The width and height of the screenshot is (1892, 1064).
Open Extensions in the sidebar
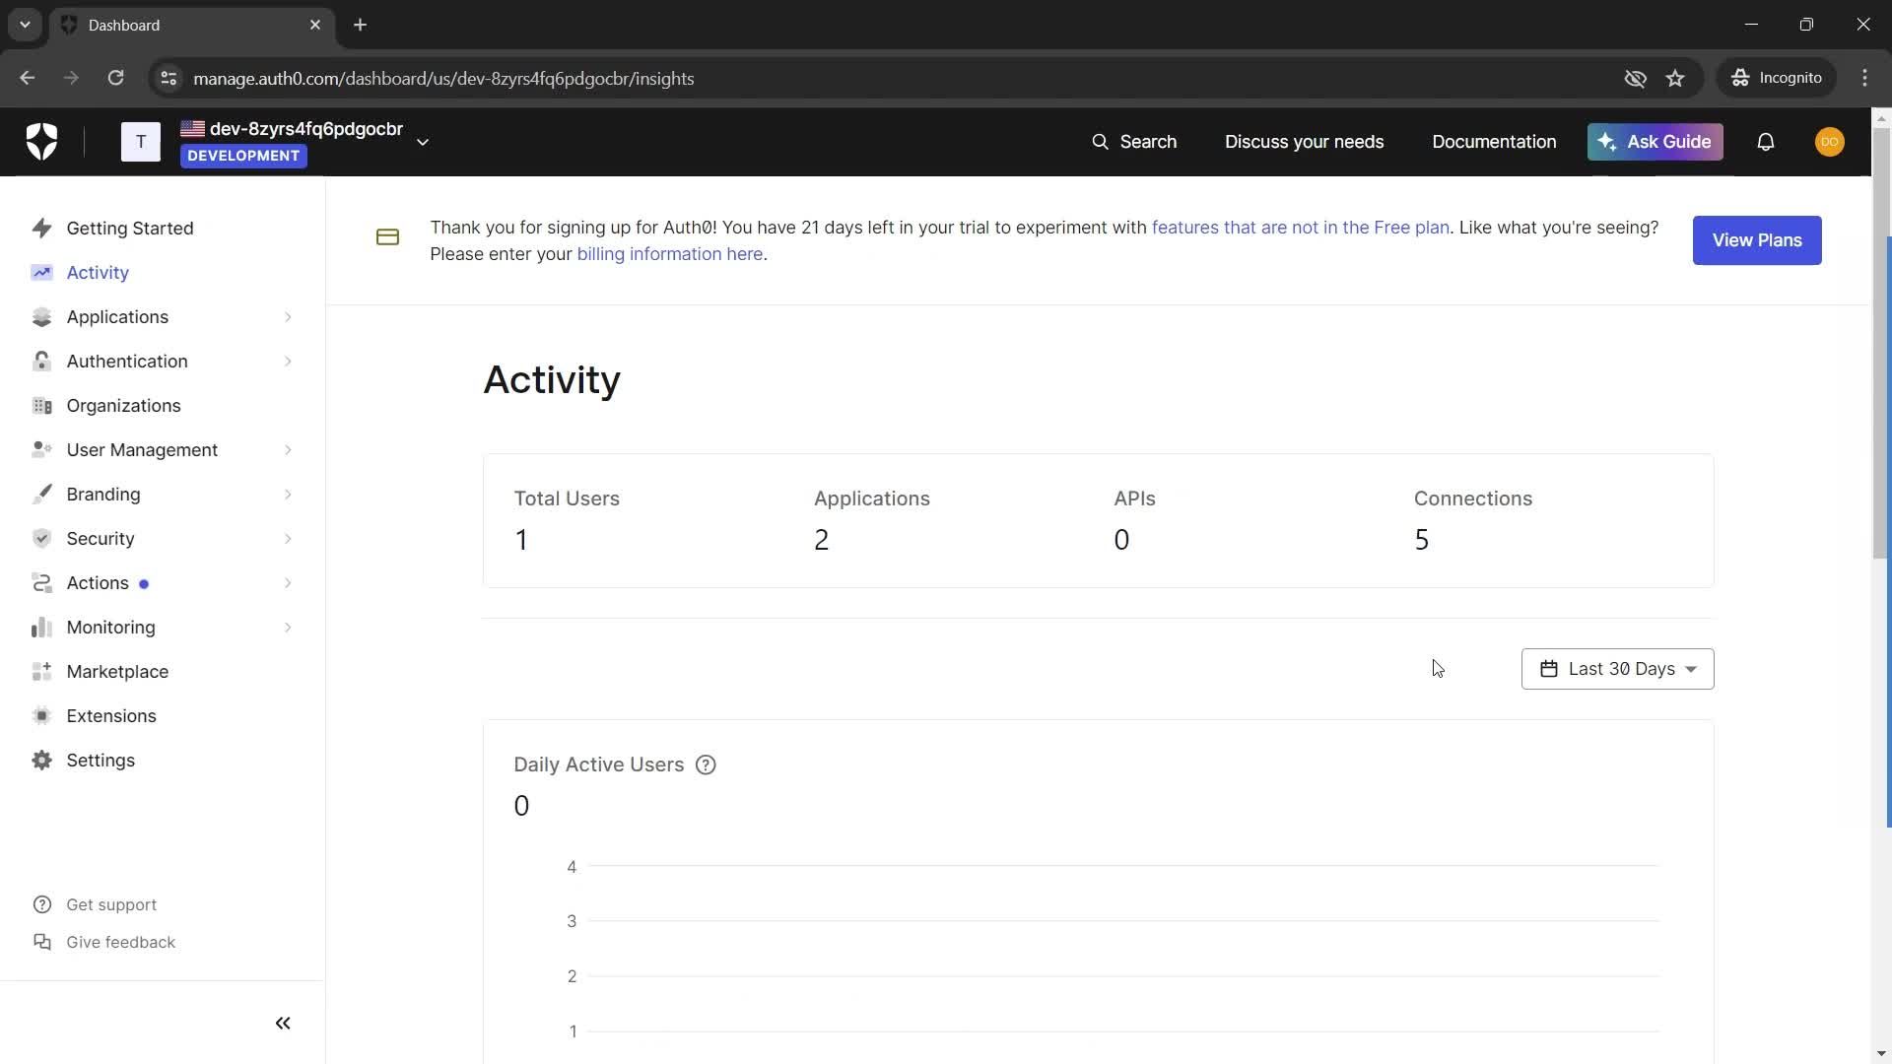coord(111,715)
